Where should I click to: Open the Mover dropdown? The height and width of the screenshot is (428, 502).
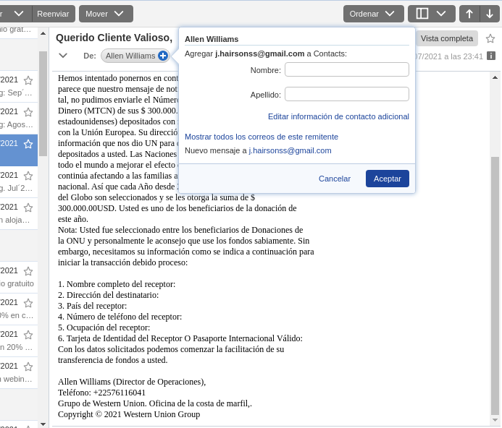click(106, 14)
